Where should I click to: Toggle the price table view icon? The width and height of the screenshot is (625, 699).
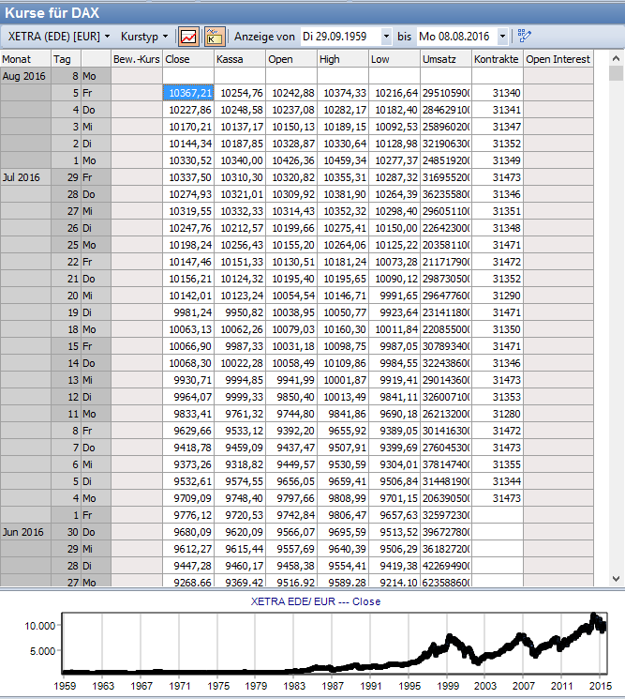[215, 37]
